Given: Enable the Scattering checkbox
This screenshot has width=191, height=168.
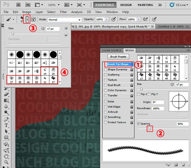Looking at the screenshot, I should 106,75.
